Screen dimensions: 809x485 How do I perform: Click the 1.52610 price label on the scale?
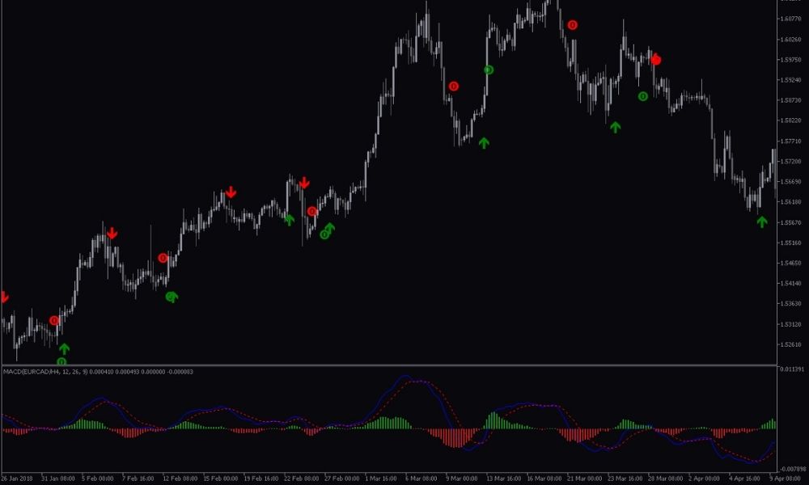(x=790, y=344)
